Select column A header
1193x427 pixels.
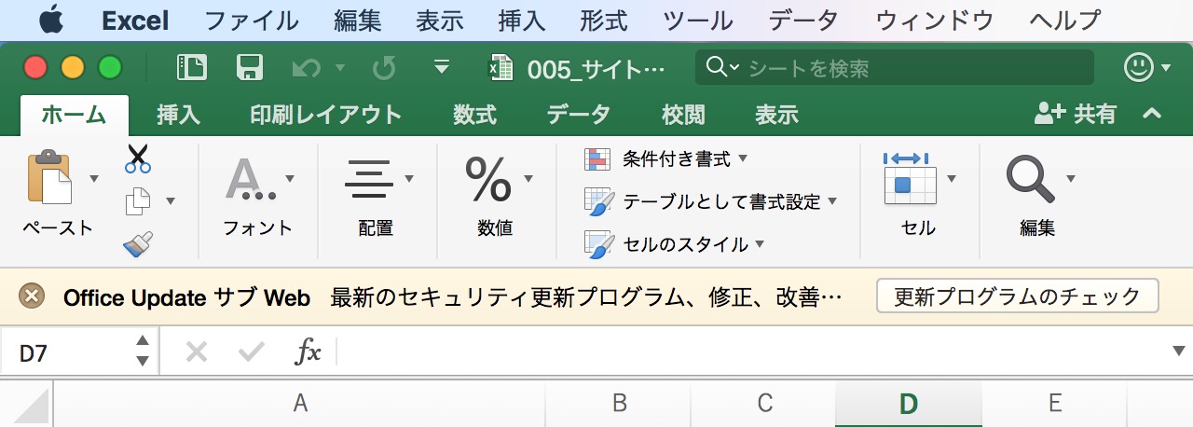[299, 404]
